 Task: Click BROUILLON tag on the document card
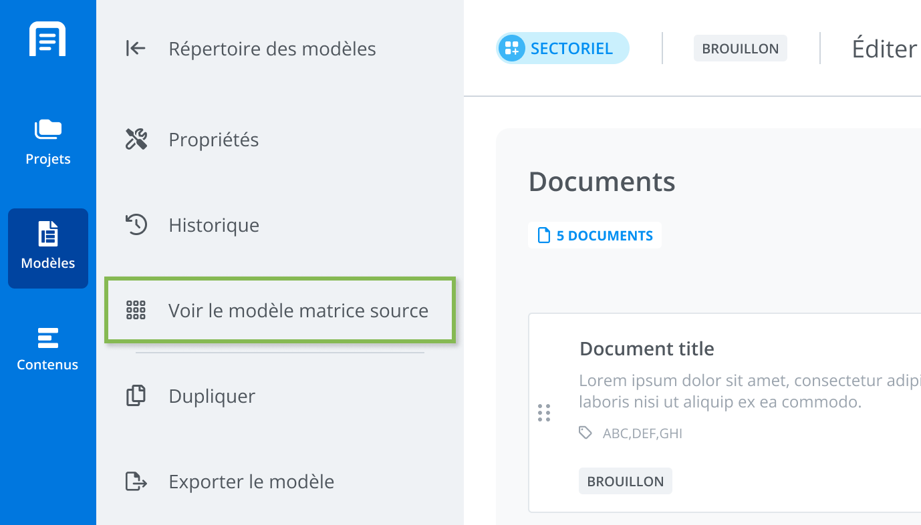click(x=626, y=481)
